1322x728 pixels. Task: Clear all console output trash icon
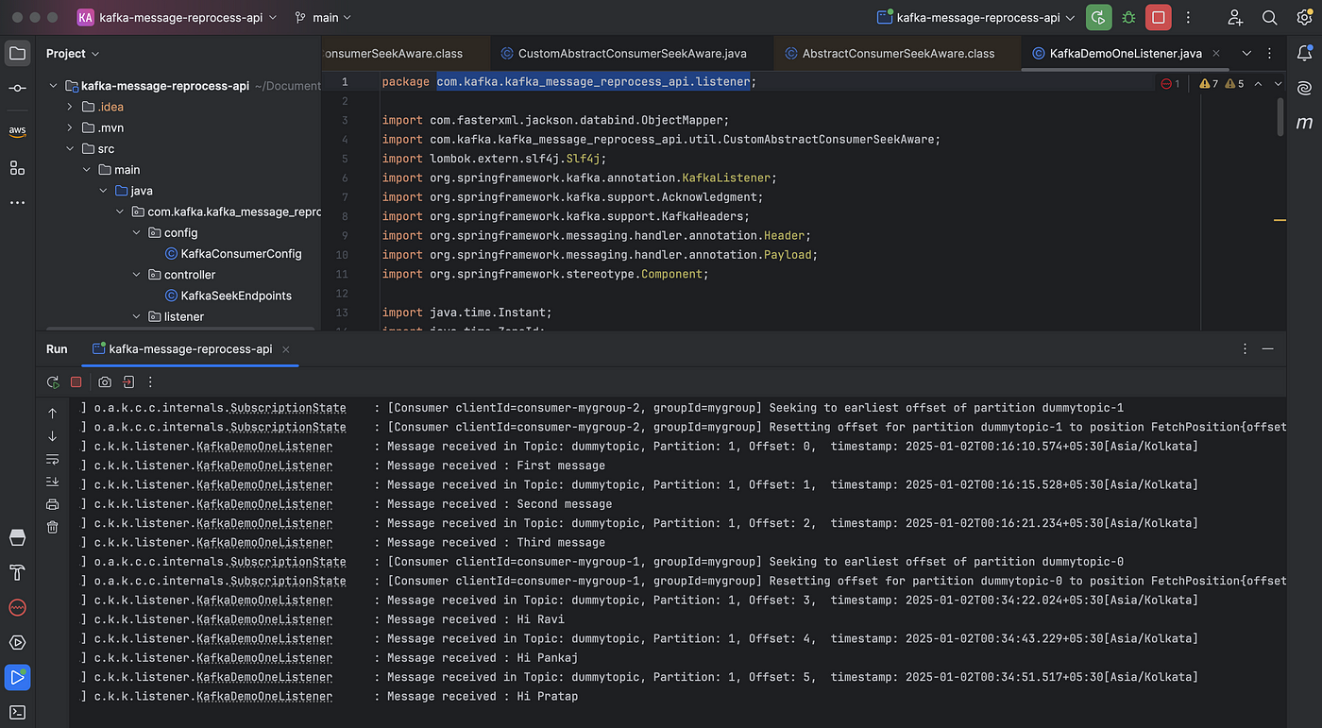pos(53,528)
